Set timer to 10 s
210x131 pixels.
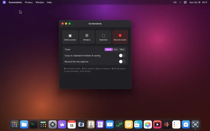pos(122,49)
